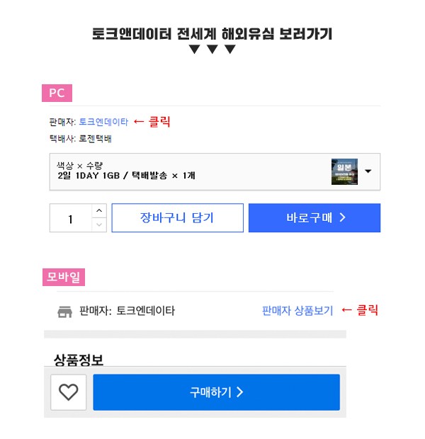Open the 판매자 상품보기 link
This screenshot has width=425, height=439.
coord(297,310)
